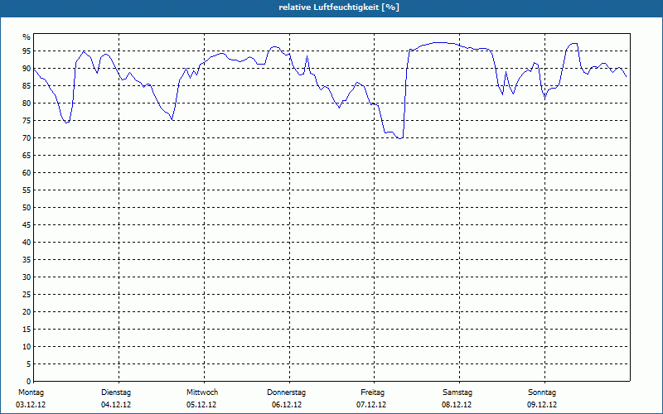Click the 85 y-axis tick label
Screen dimensions: 663x414
point(27,86)
